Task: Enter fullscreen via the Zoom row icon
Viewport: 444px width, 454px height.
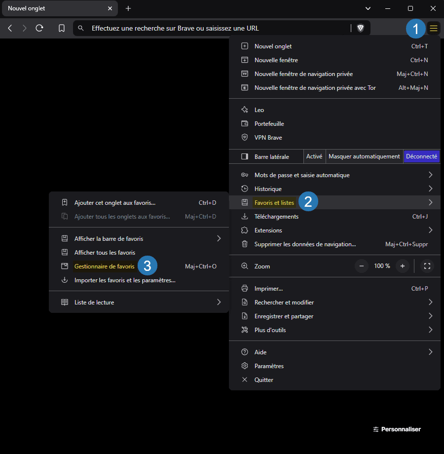Action: point(427,265)
